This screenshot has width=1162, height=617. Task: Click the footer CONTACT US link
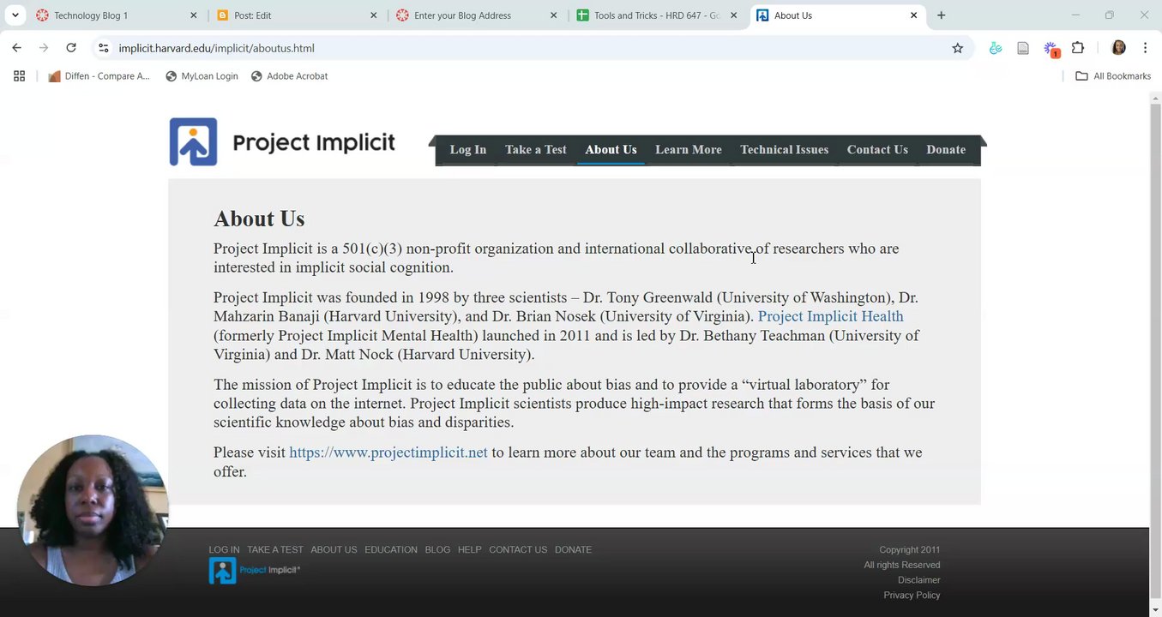(518, 549)
